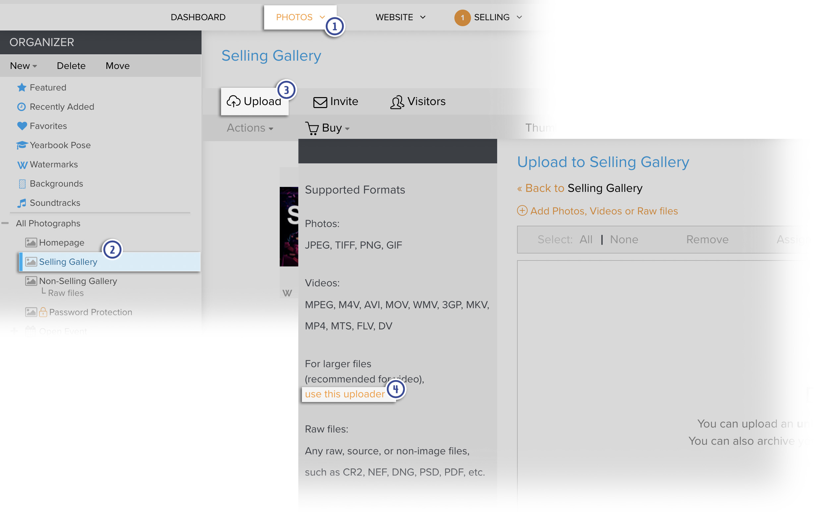Image resolution: width=814 pixels, height=512 pixels.
Task: Click the Non-Selling Gallery image icon
Action: coord(31,281)
